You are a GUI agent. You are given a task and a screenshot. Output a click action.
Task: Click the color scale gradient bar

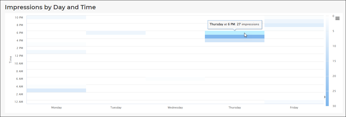(327, 61)
